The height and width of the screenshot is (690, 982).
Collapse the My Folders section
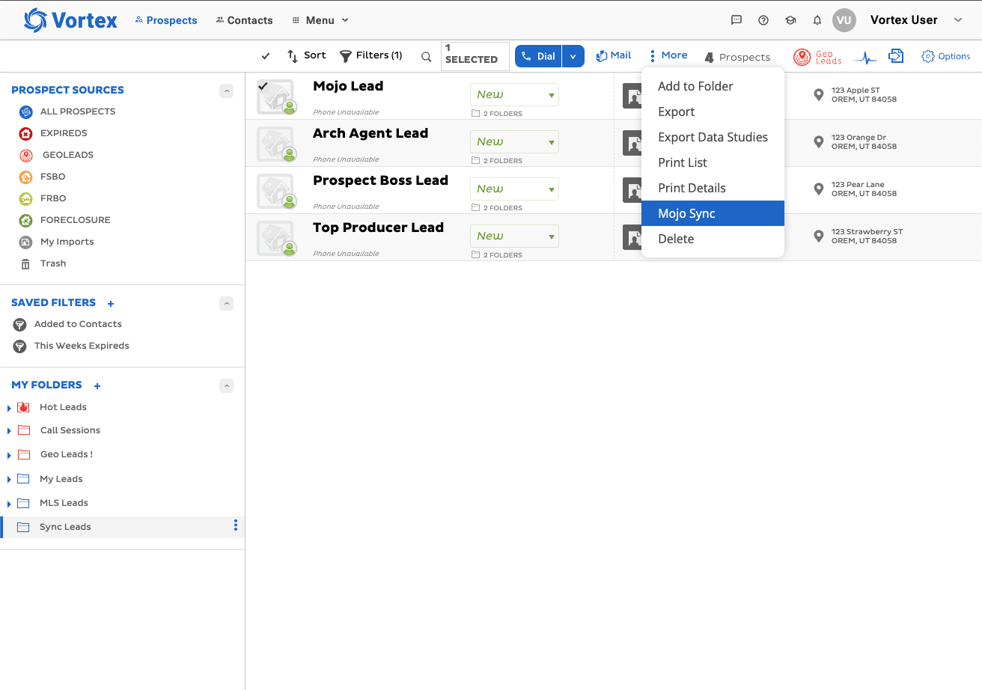pos(226,386)
